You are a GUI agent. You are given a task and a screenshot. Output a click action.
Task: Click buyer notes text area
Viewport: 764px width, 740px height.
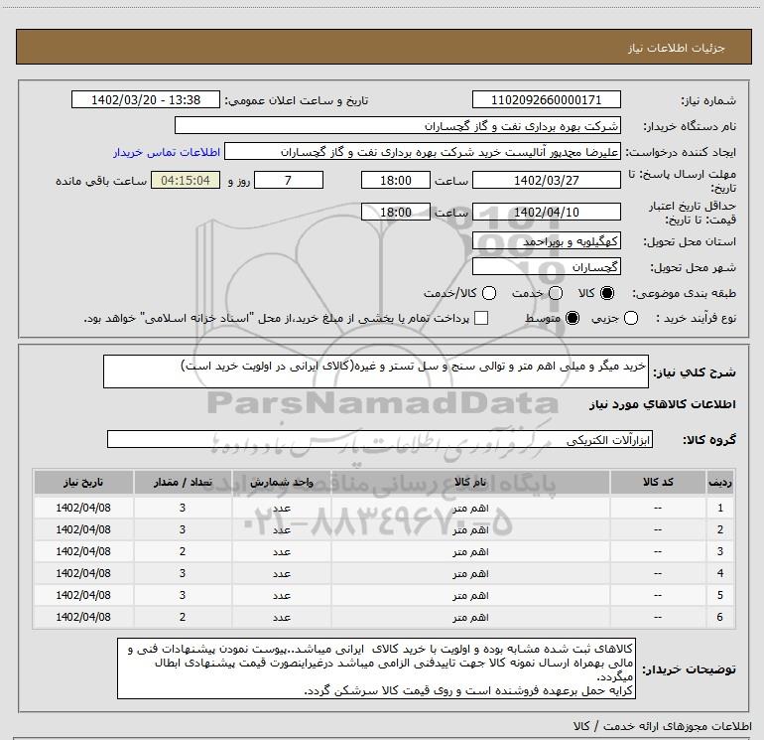click(x=377, y=668)
